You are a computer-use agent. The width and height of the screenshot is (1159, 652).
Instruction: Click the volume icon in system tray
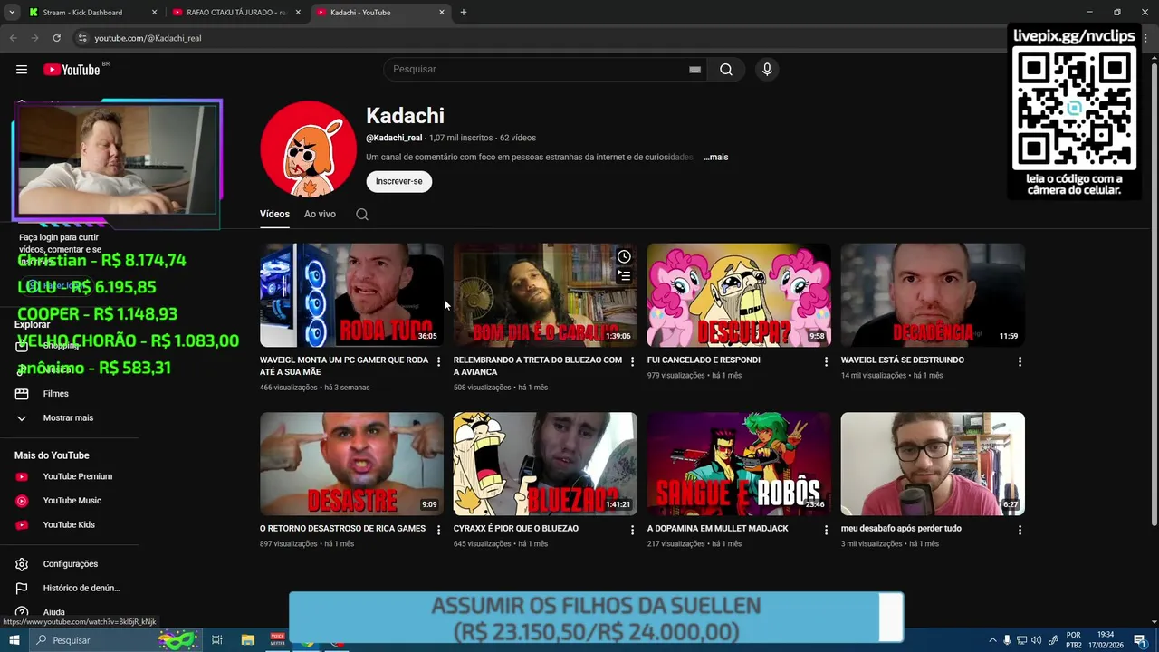click(x=1036, y=640)
